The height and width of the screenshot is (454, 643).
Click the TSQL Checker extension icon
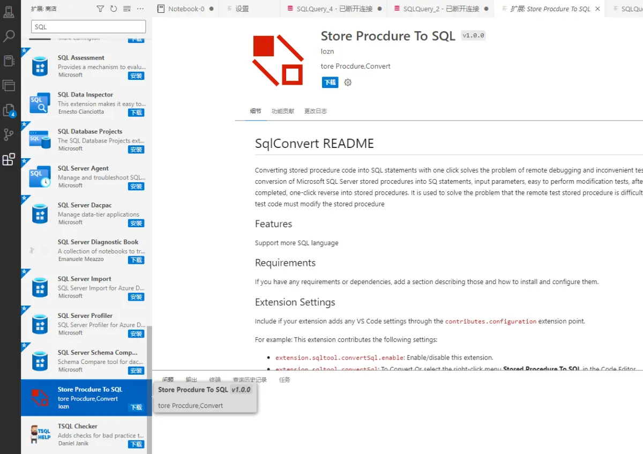pyautogui.click(x=40, y=435)
